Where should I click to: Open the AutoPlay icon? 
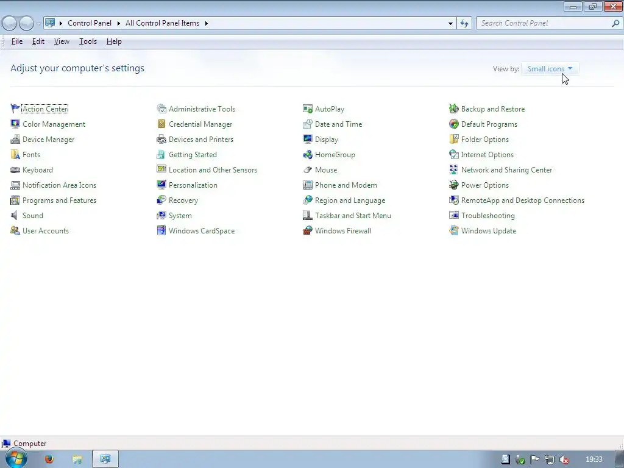[x=308, y=108]
